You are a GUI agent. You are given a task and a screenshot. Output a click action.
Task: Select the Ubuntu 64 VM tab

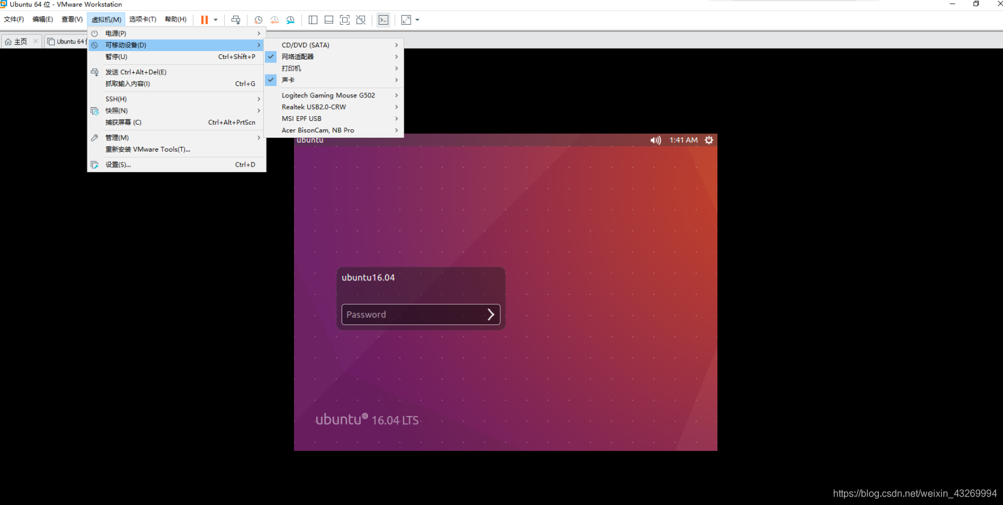(x=66, y=42)
